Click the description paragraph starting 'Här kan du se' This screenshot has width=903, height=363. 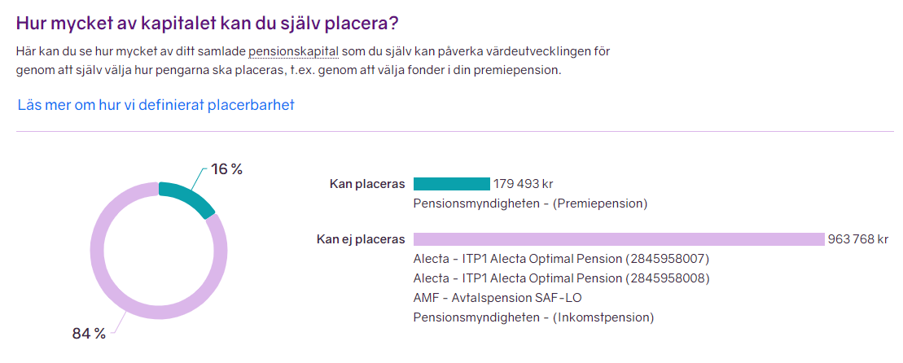click(x=313, y=61)
